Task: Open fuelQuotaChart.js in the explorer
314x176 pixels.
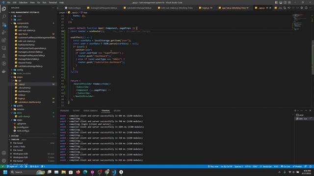Action: [x=32, y=44]
